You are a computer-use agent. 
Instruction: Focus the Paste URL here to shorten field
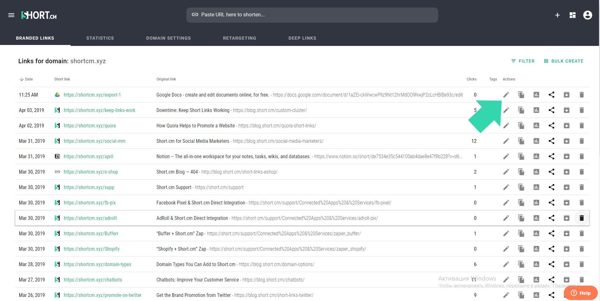coord(312,15)
